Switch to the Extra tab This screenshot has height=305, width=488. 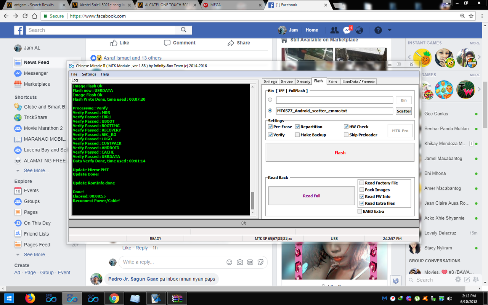333,82
